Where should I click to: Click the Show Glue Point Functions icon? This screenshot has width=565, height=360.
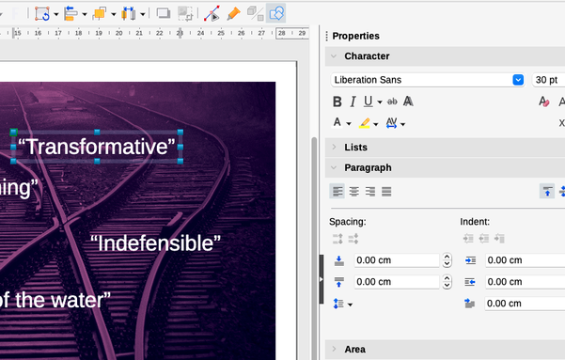pyautogui.click(x=233, y=14)
